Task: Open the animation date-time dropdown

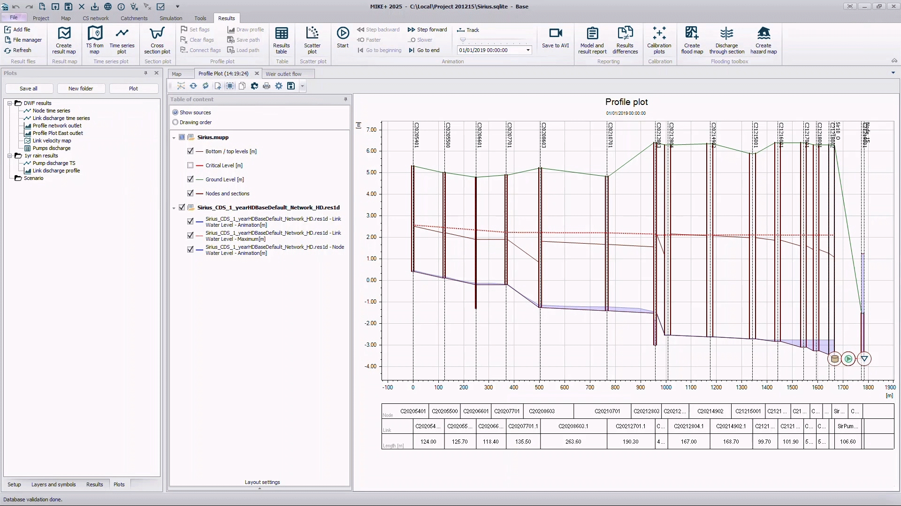Action: [528, 50]
